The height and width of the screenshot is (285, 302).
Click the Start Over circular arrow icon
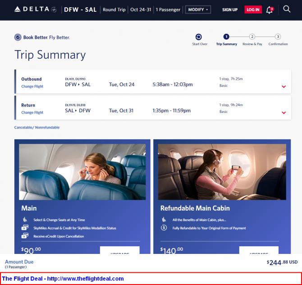pyautogui.click(x=199, y=37)
